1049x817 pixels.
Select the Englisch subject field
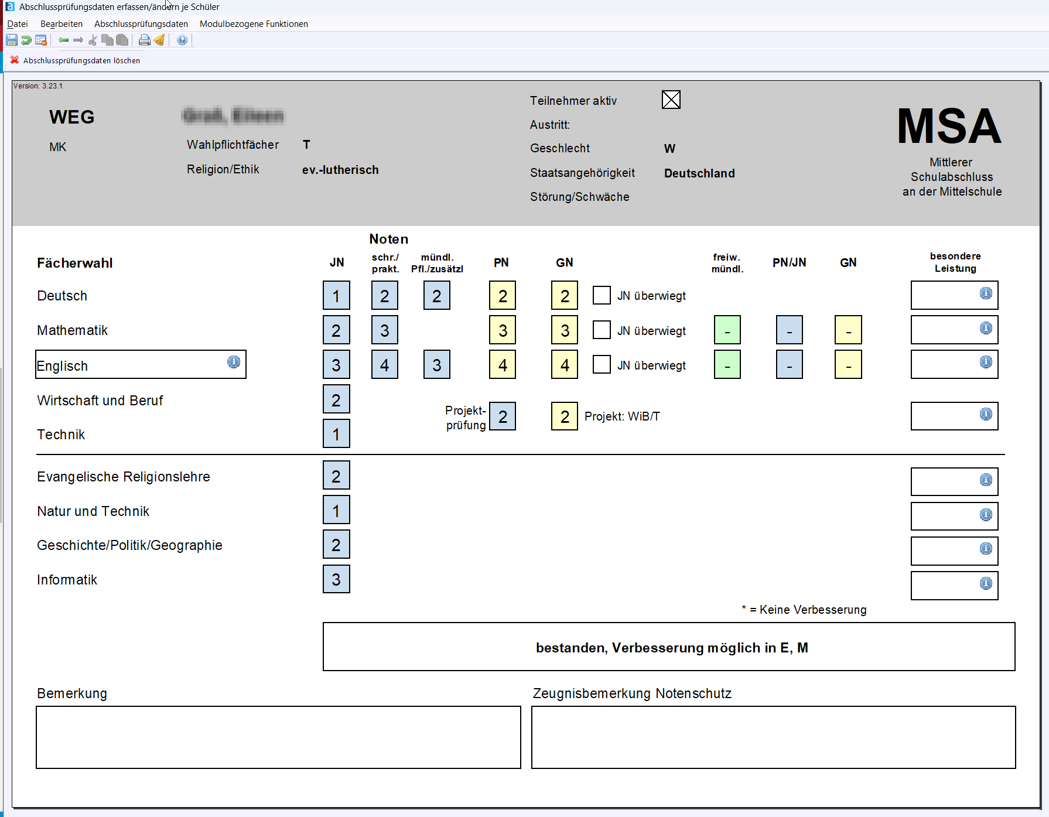pos(141,364)
